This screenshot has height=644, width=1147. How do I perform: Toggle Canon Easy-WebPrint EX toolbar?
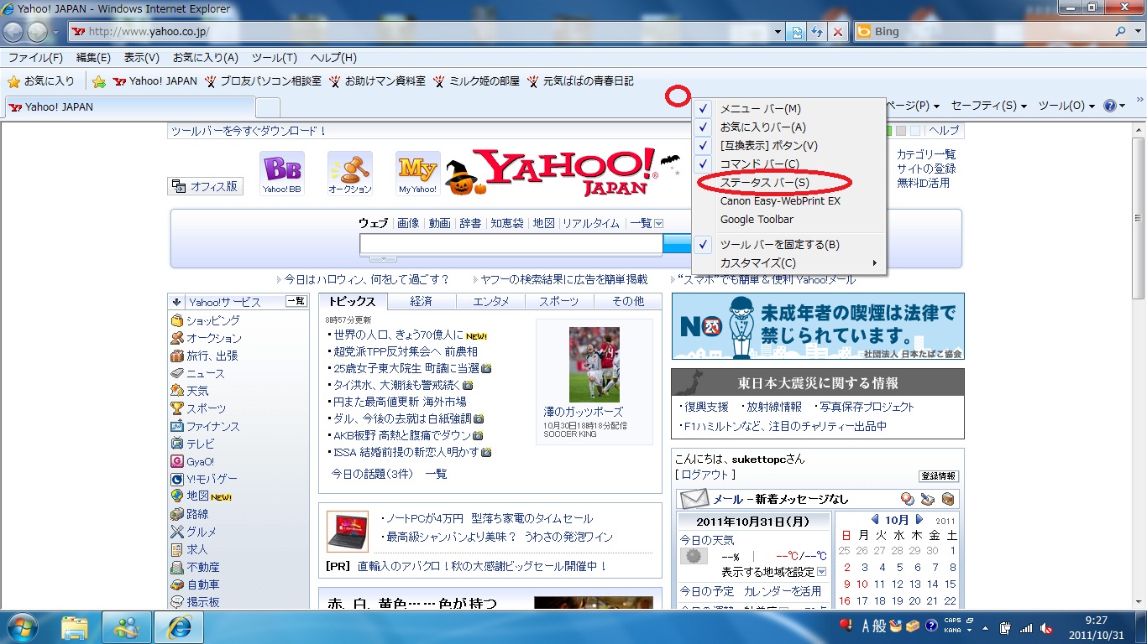[780, 201]
